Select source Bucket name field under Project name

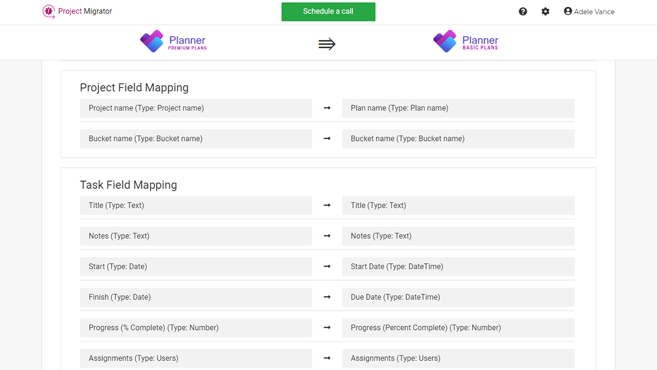pos(196,139)
